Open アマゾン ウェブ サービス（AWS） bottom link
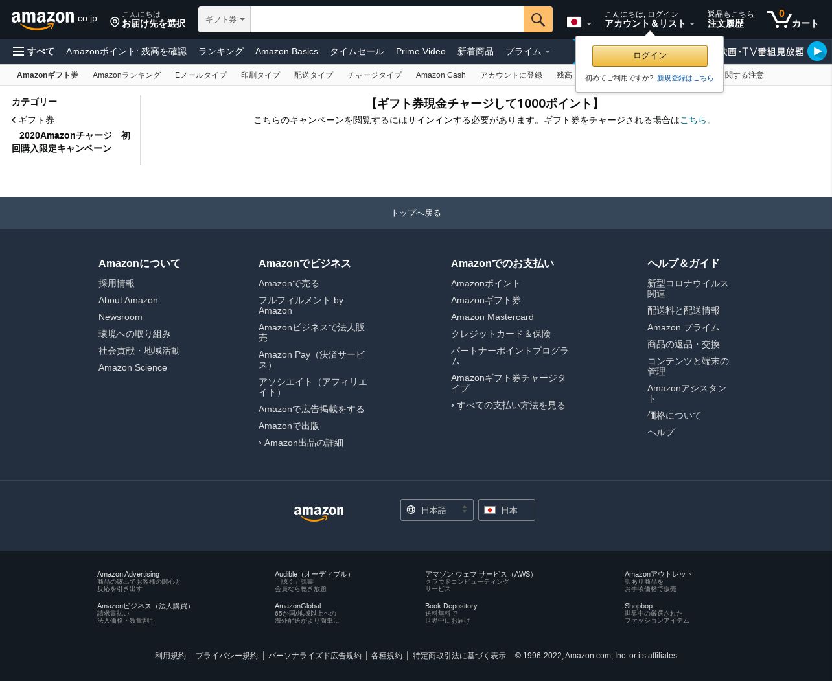This screenshot has width=832, height=681. click(481, 574)
